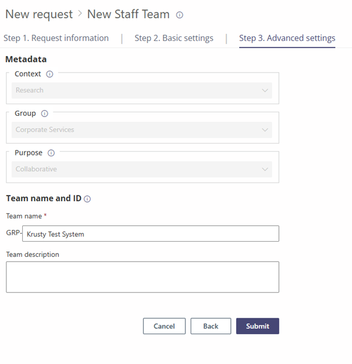The height and width of the screenshot is (364, 352).
Task: Click the Context info icon
Action: 50,74
